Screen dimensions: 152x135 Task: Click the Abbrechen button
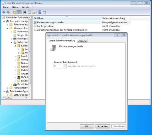pyautogui.click(x=102, y=126)
